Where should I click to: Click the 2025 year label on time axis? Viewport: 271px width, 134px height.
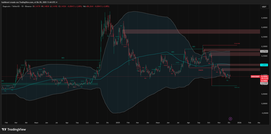(118, 123)
